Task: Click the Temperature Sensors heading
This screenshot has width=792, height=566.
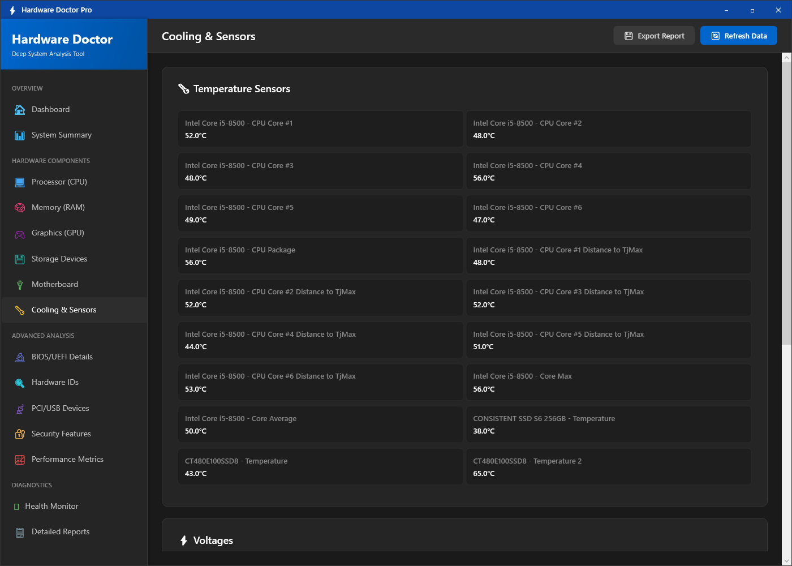Action: pos(242,89)
